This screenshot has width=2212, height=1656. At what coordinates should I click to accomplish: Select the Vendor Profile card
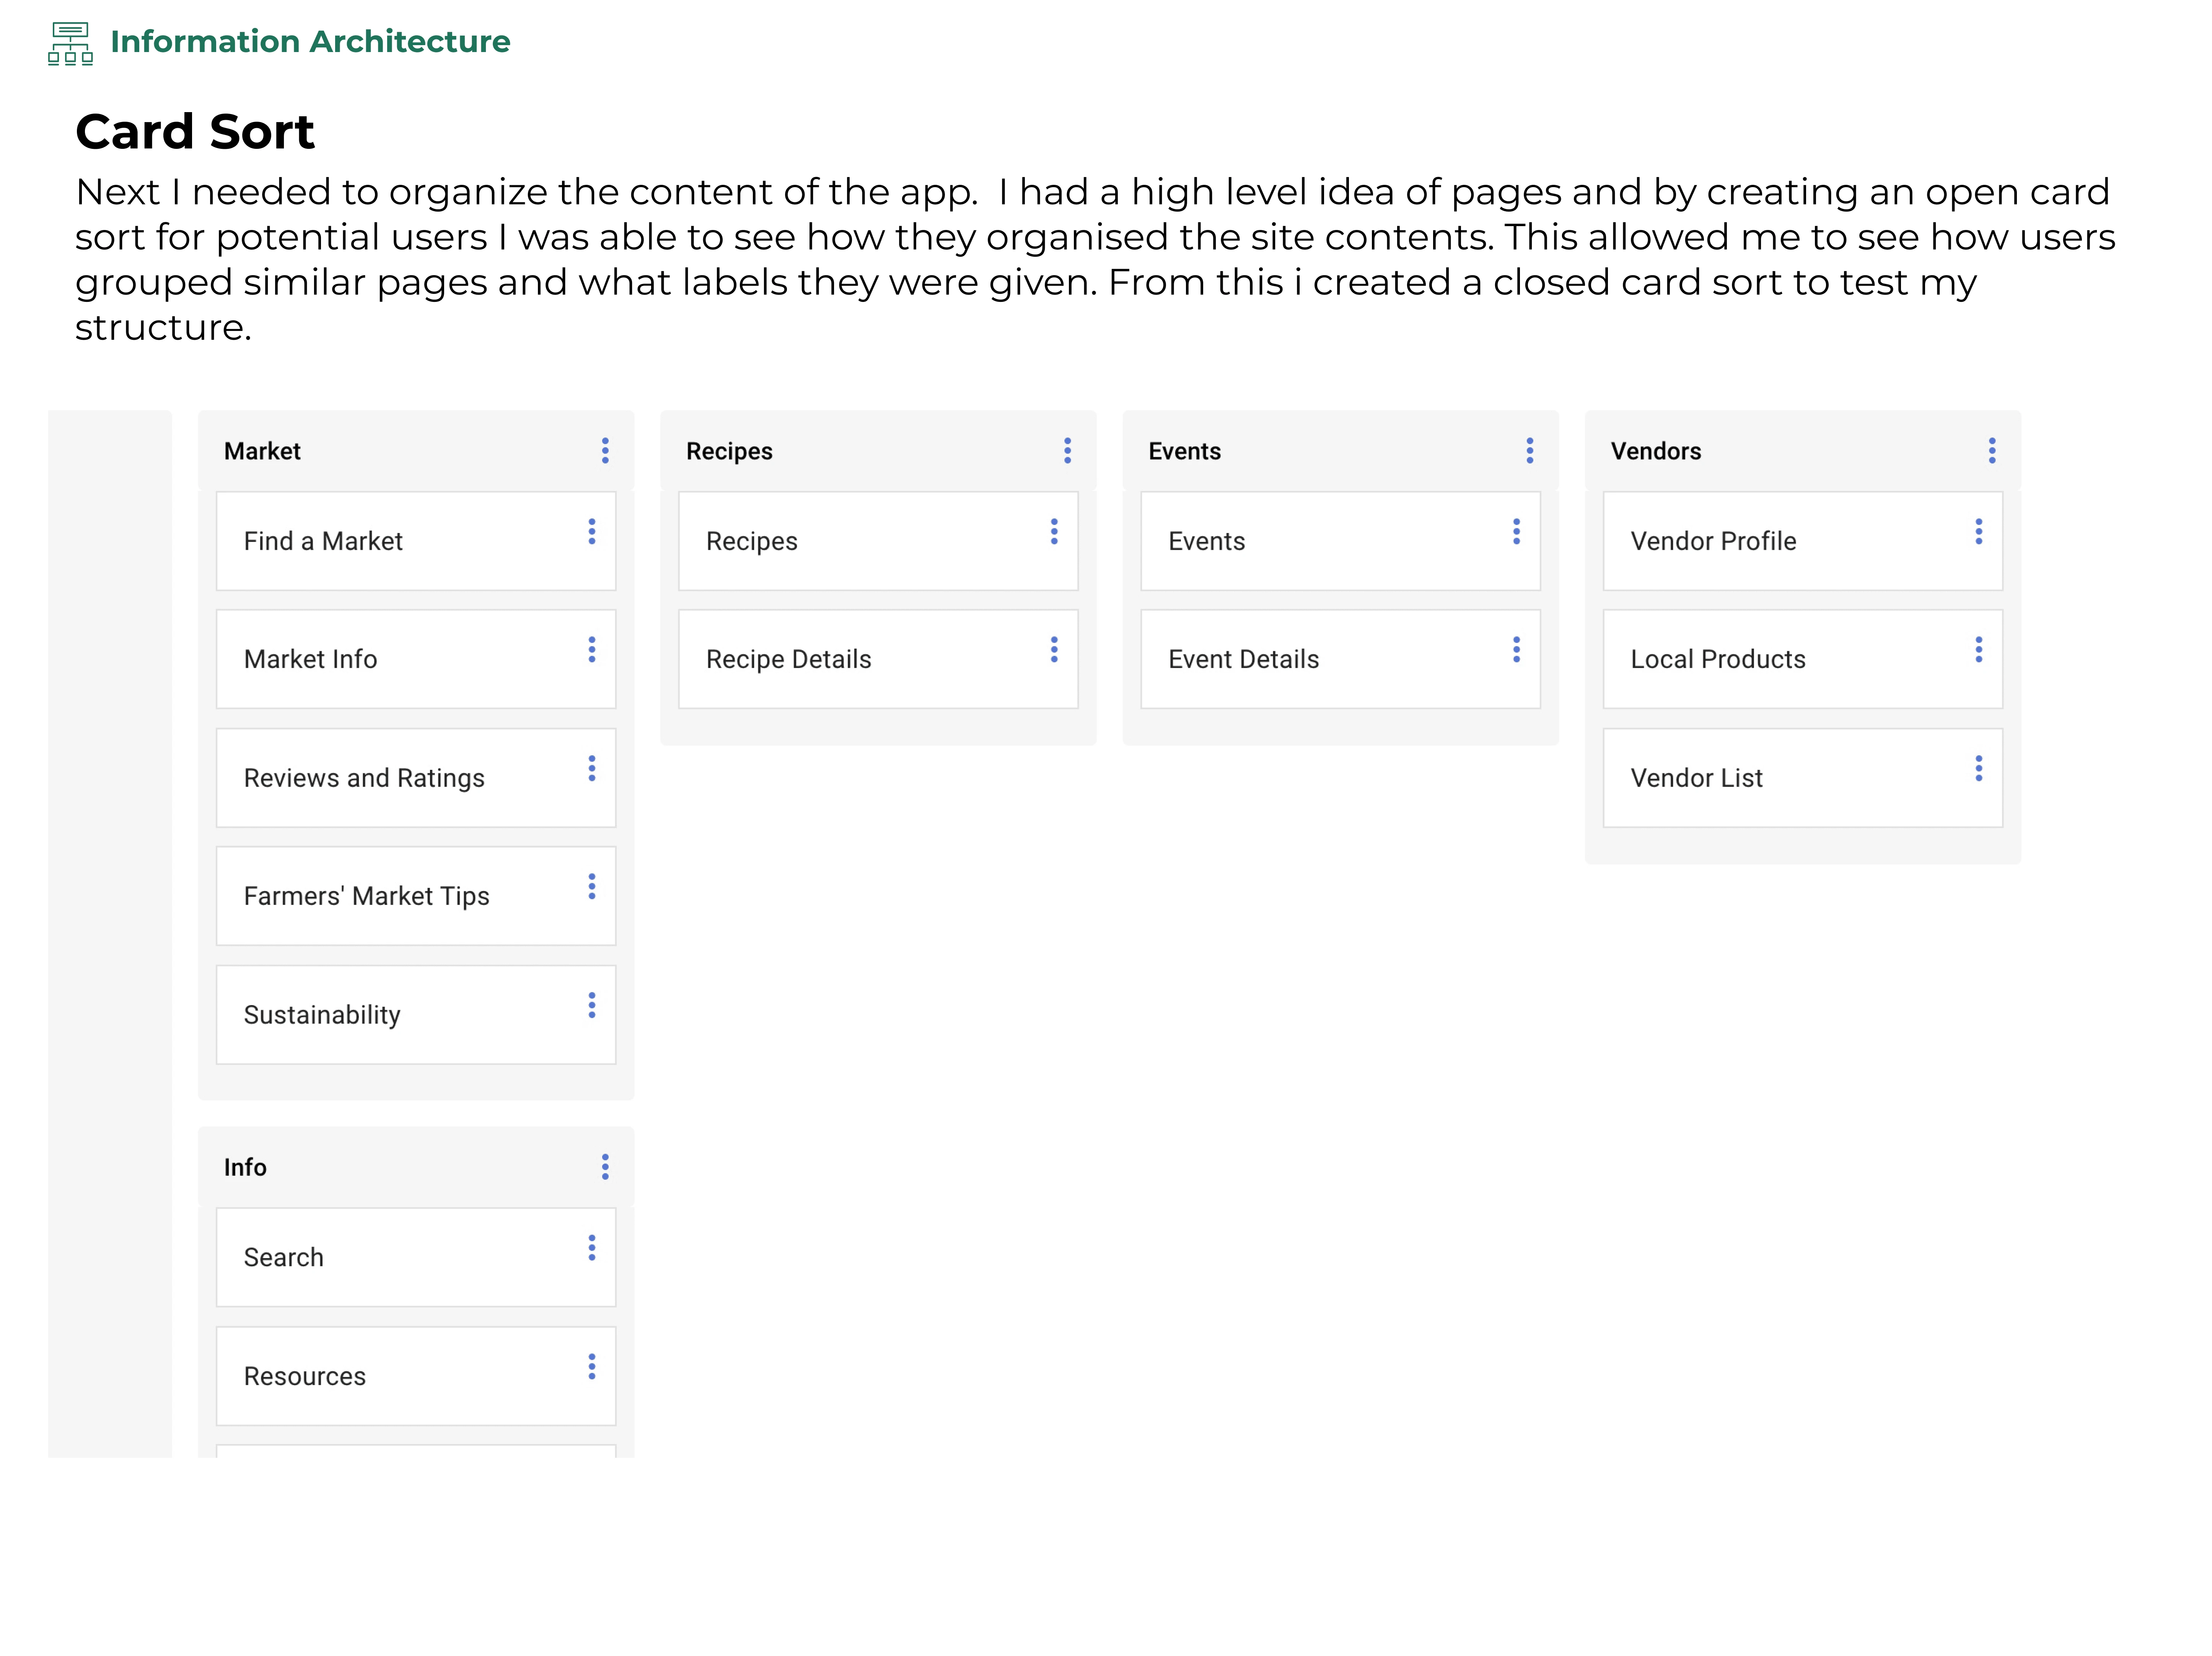point(1803,541)
